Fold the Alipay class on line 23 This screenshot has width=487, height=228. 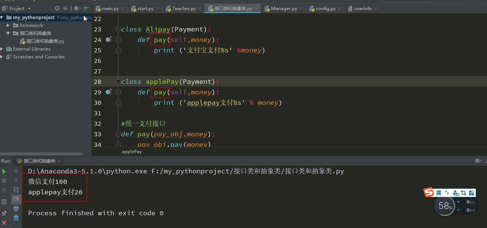pos(118,29)
